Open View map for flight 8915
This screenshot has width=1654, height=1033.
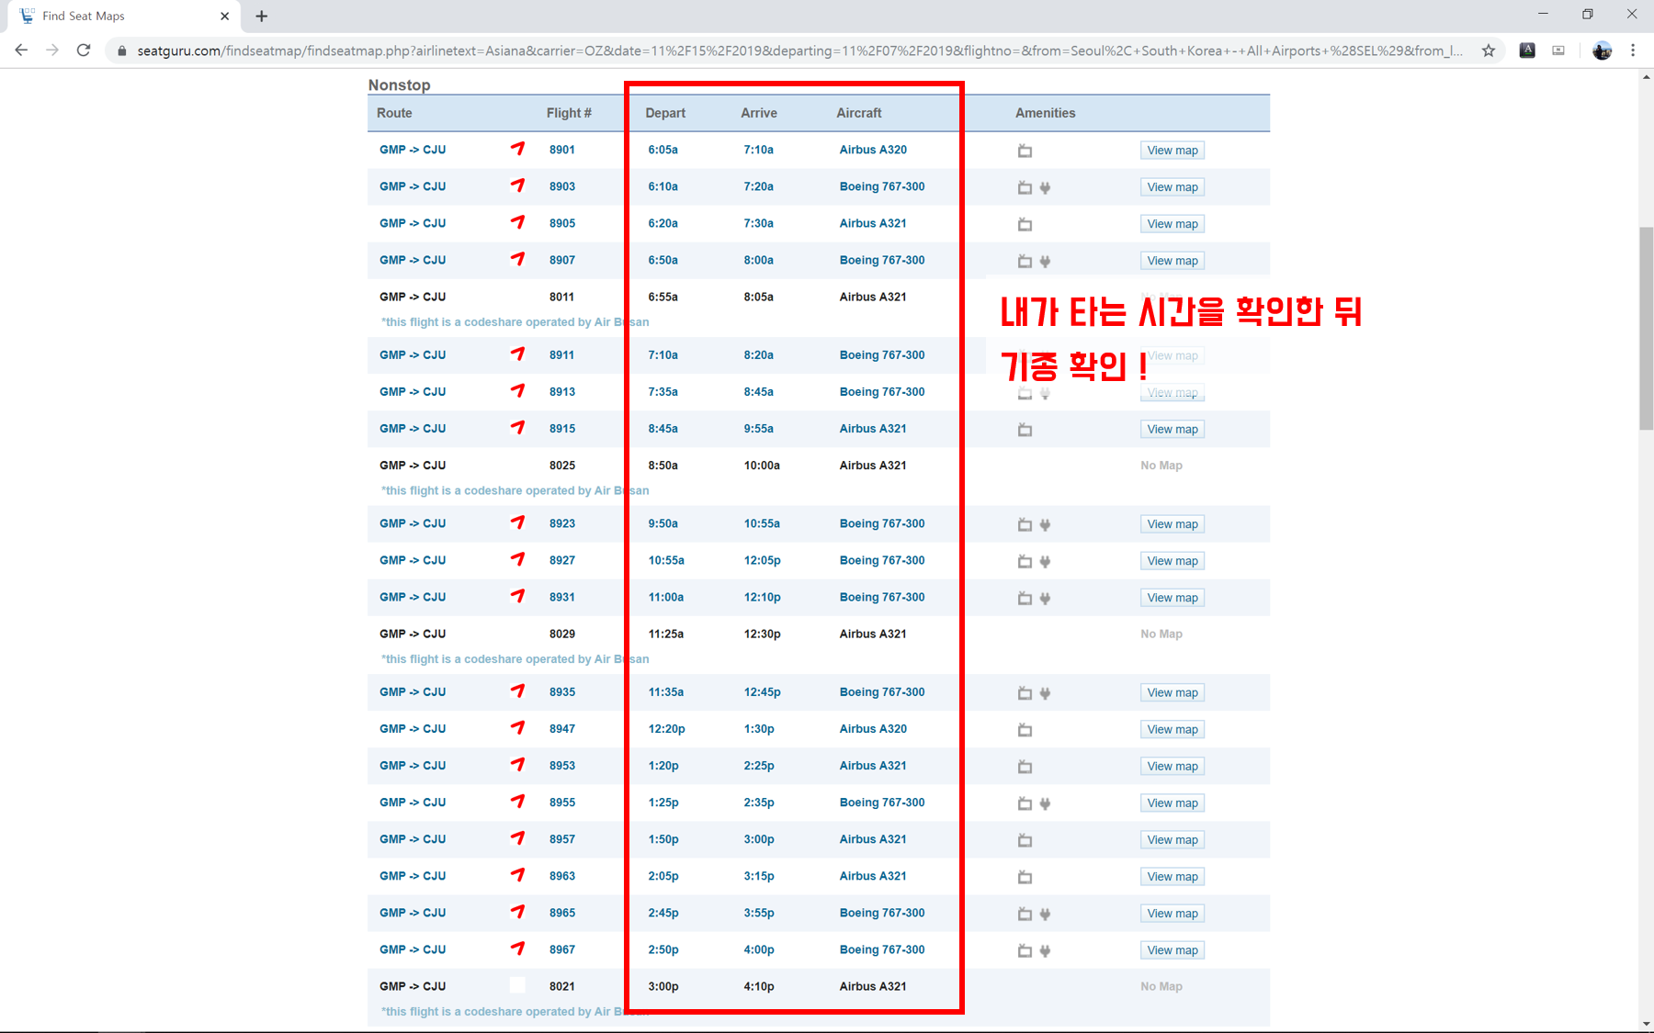coord(1173,429)
